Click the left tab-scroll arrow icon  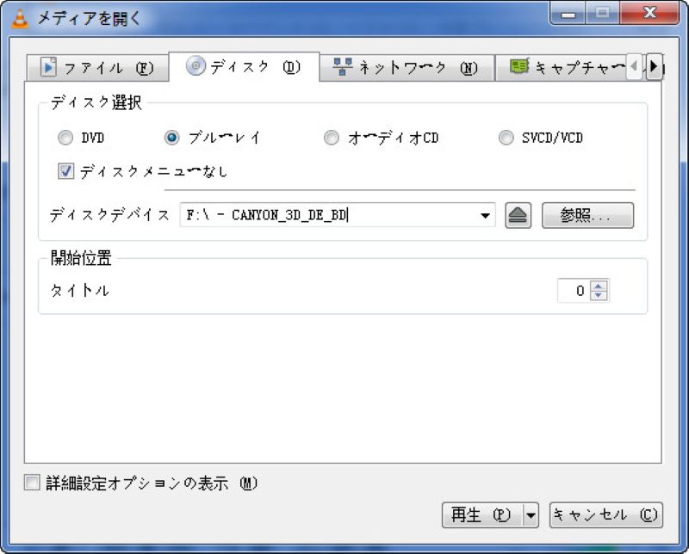coord(634,65)
